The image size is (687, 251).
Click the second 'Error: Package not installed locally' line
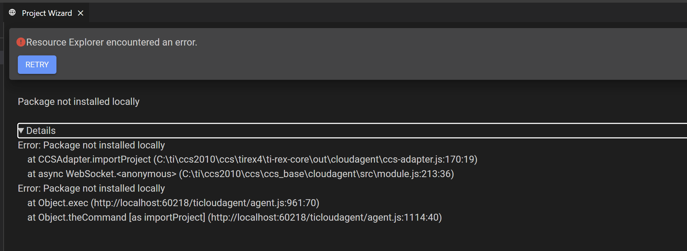click(91, 188)
